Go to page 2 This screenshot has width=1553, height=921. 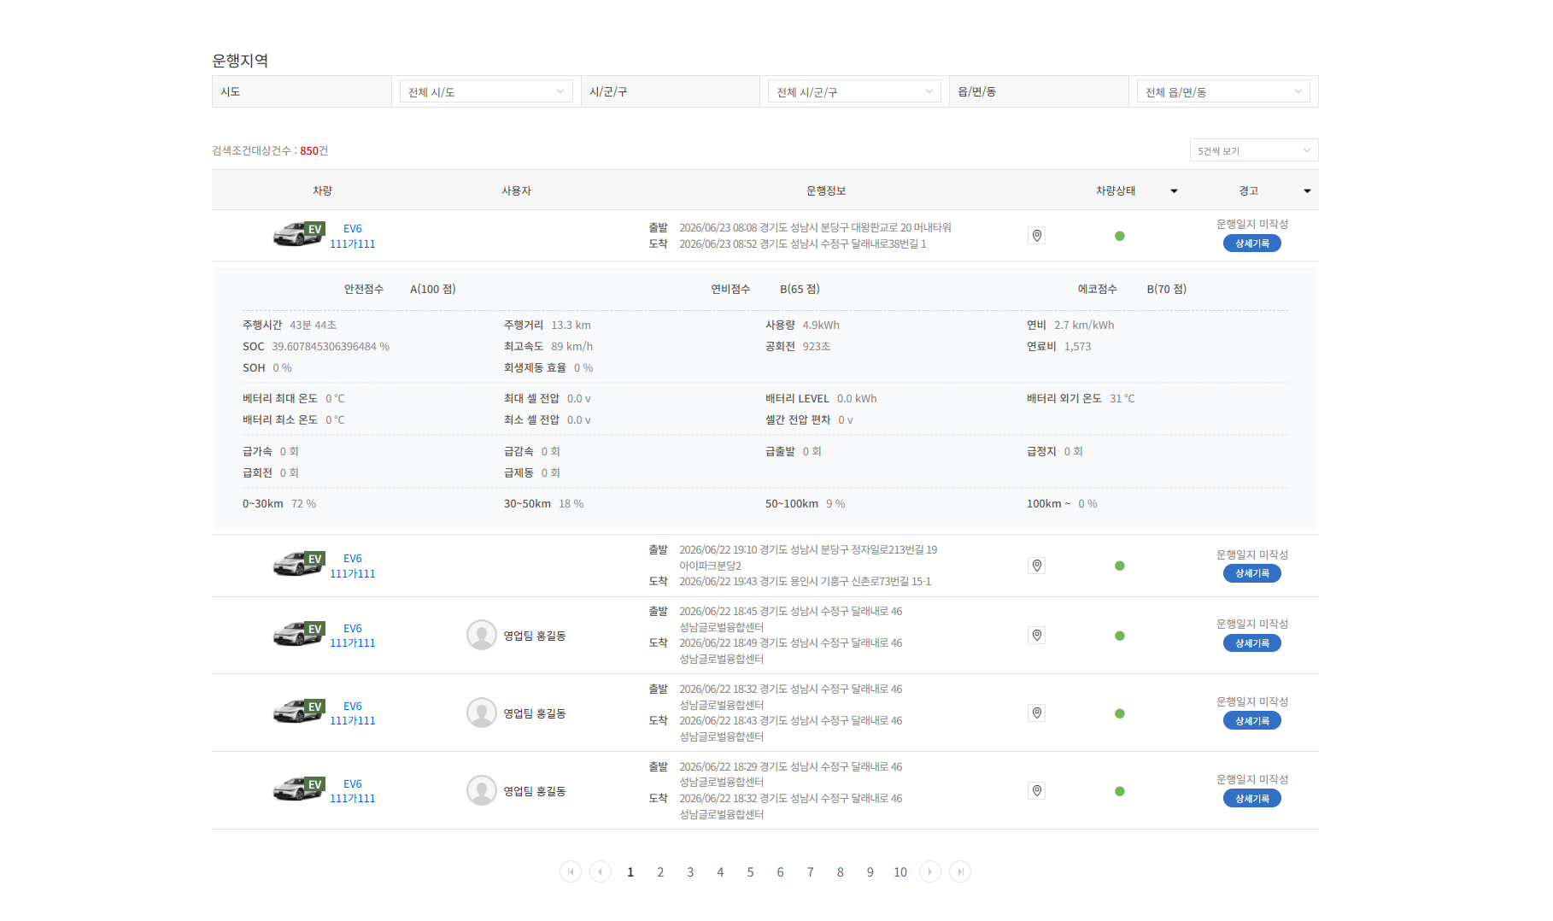point(660,872)
